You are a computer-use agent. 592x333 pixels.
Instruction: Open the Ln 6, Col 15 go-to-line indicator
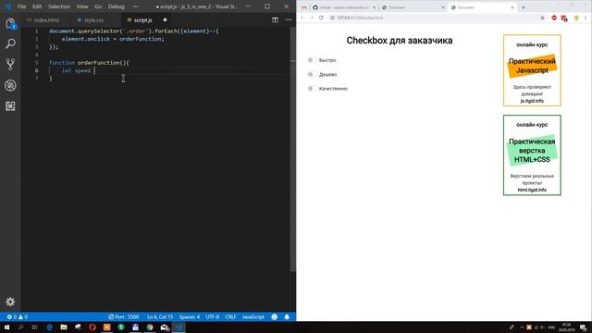[x=160, y=316]
